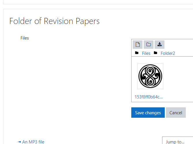Viewport: 193px width, 144px height.
Task: Select the circular emblem image thumbnail
Action: (x=150, y=76)
